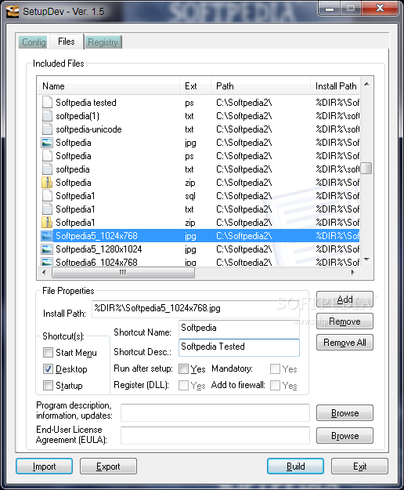Sort by the Path column header

point(262,86)
